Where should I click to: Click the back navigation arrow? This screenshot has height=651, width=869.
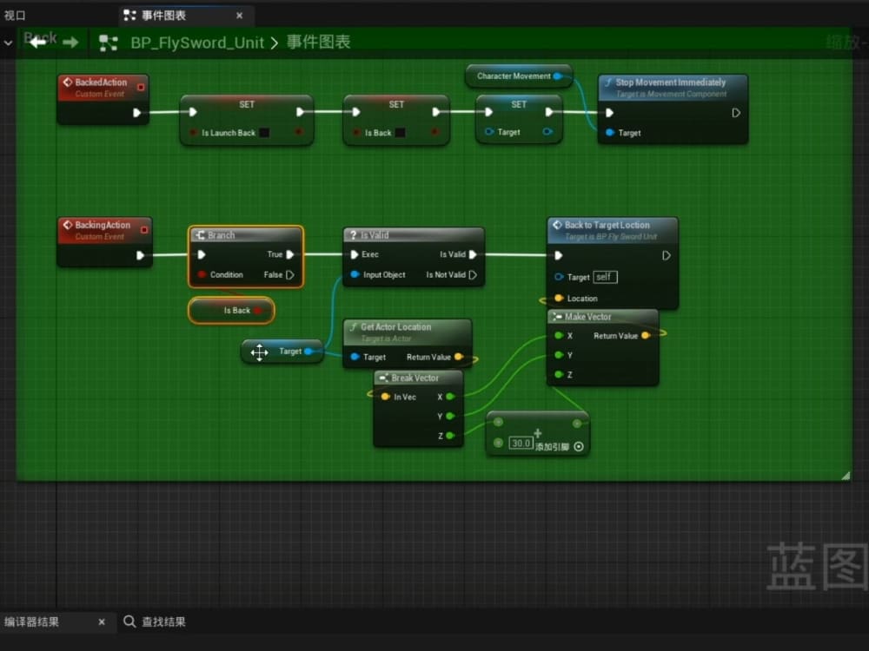pyautogui.click(x=38, y=41)
